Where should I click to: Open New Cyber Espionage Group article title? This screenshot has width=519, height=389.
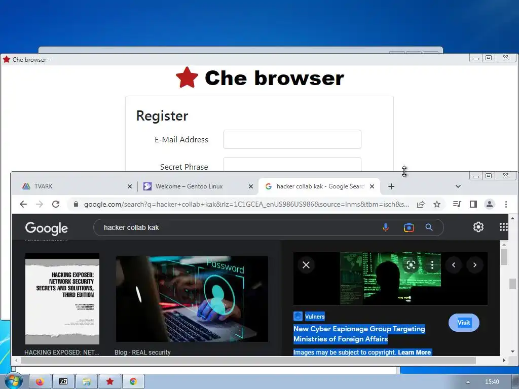pos(359,334)
